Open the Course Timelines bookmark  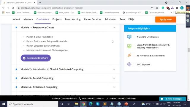(x=22, y=12)
